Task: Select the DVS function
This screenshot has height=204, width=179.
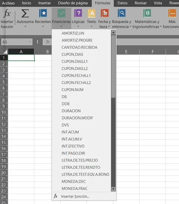Action: pyautogui.click(x=81, y=125)
